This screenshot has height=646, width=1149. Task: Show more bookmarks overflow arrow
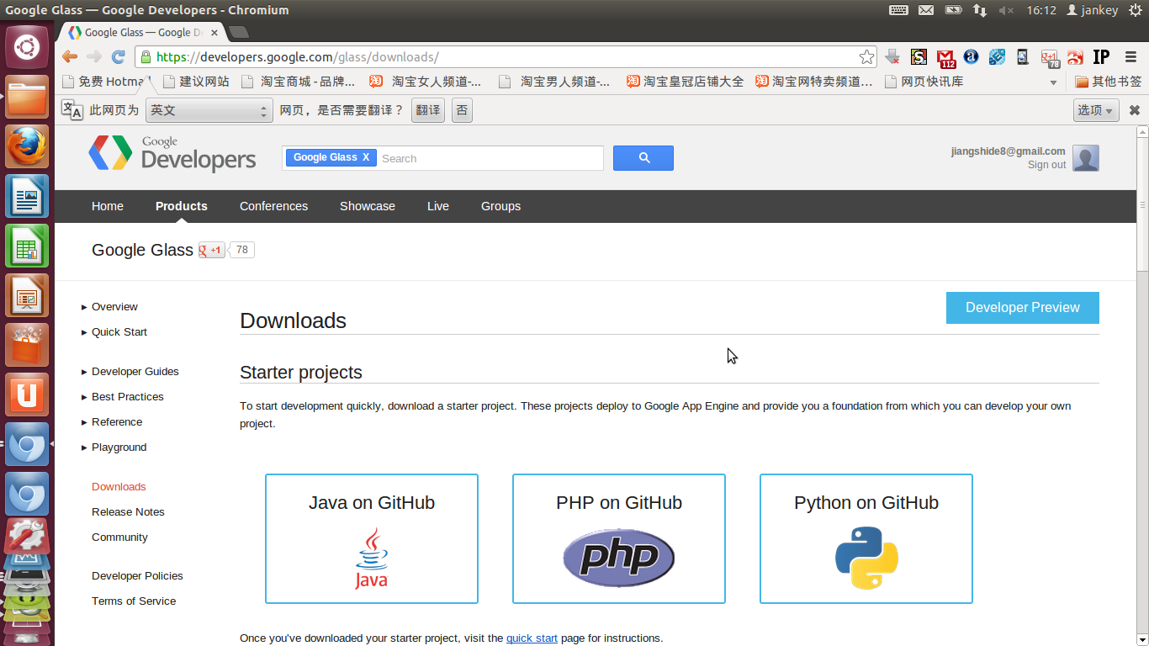pyautogui.click(x=1053, y=82)
